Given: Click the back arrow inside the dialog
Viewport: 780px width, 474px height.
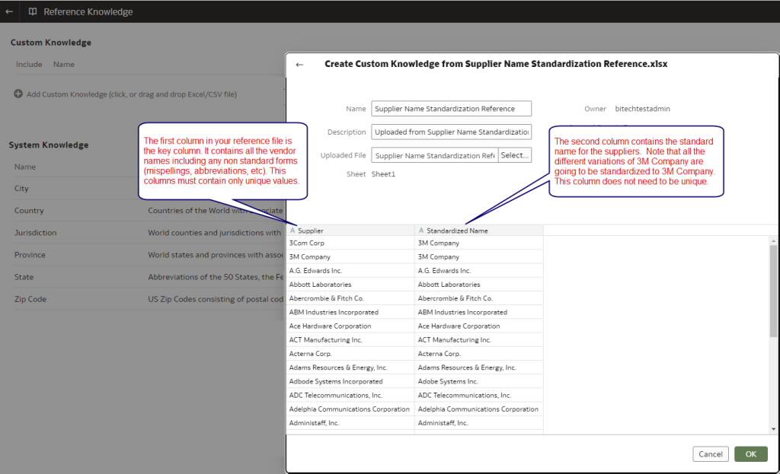Looking at the screenshot, I should click(299, 64).
